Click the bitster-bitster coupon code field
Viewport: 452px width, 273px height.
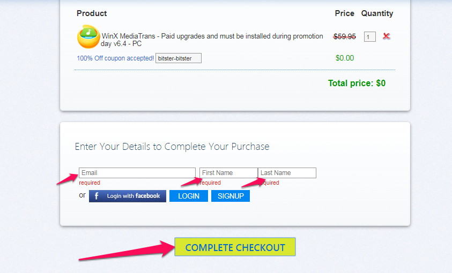tap(179, 58)
